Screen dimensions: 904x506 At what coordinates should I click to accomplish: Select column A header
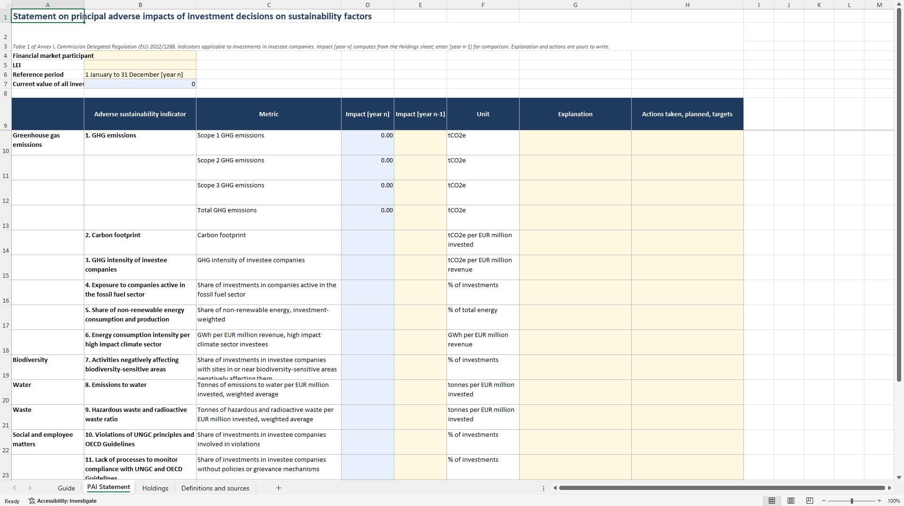[x=48, y=5]
